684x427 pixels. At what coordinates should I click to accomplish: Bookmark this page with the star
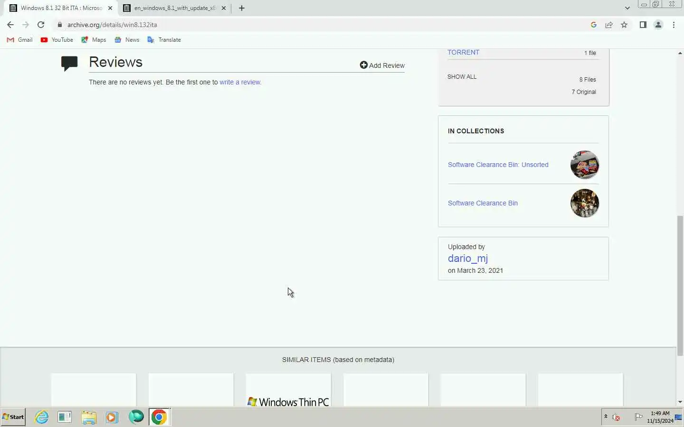624,25
